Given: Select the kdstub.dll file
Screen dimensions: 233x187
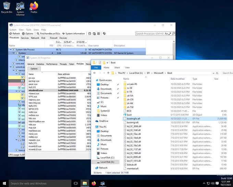Looking at the screenshot, I should [x=175, y=165].
